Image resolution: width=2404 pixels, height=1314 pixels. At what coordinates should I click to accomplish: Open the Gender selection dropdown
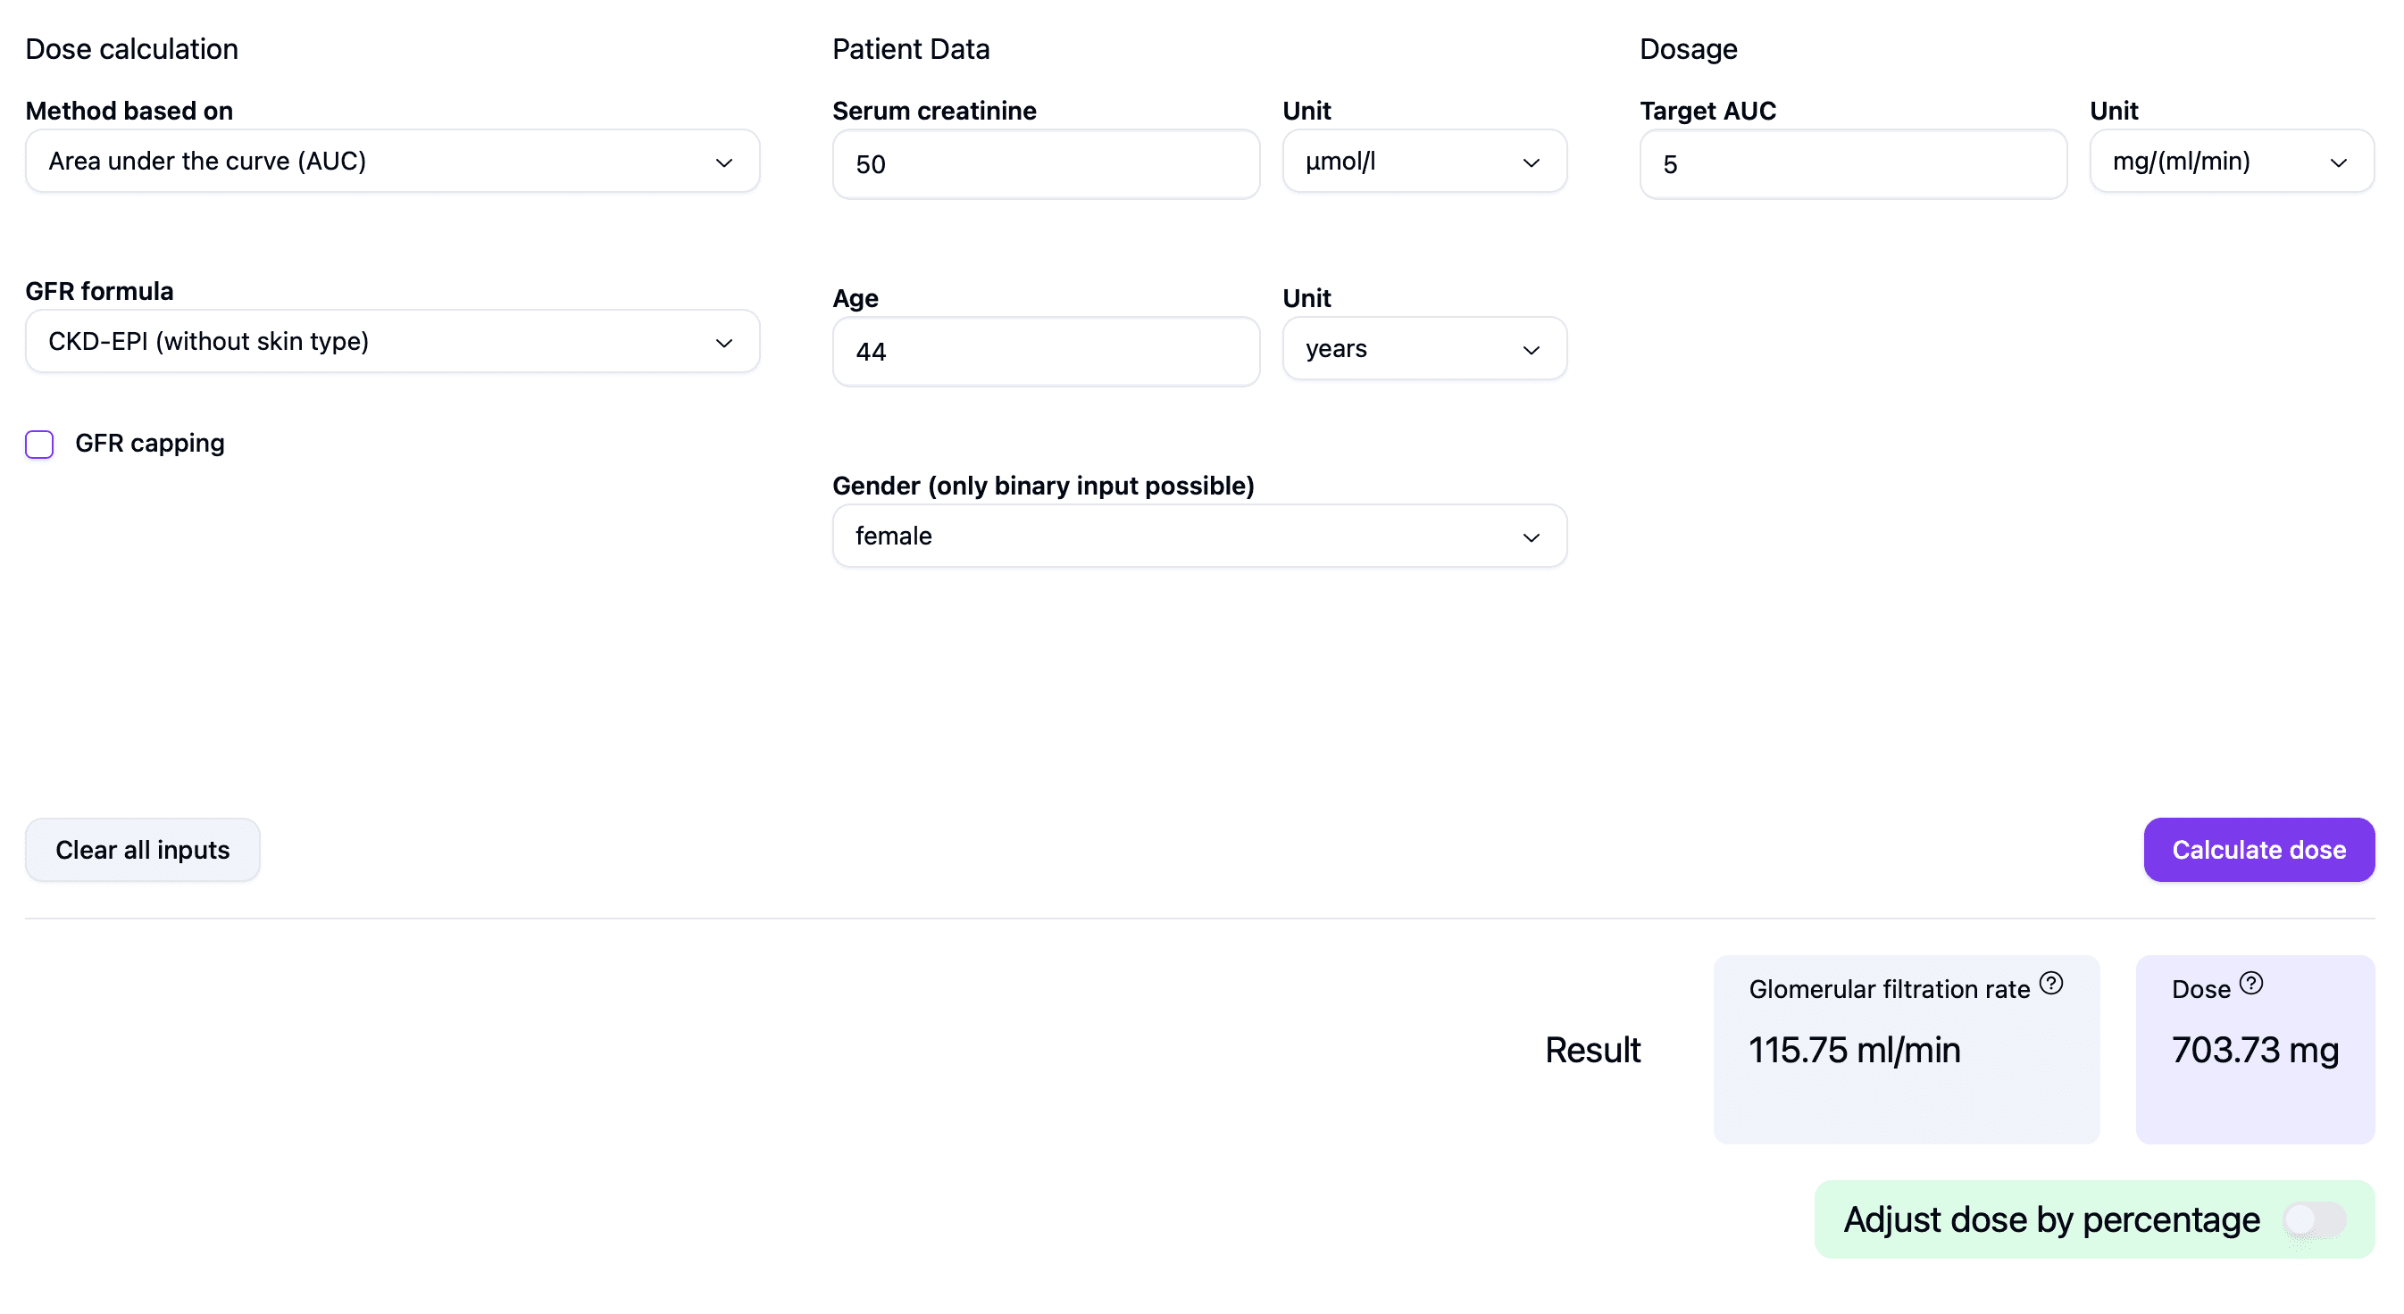click(1198, 536)
